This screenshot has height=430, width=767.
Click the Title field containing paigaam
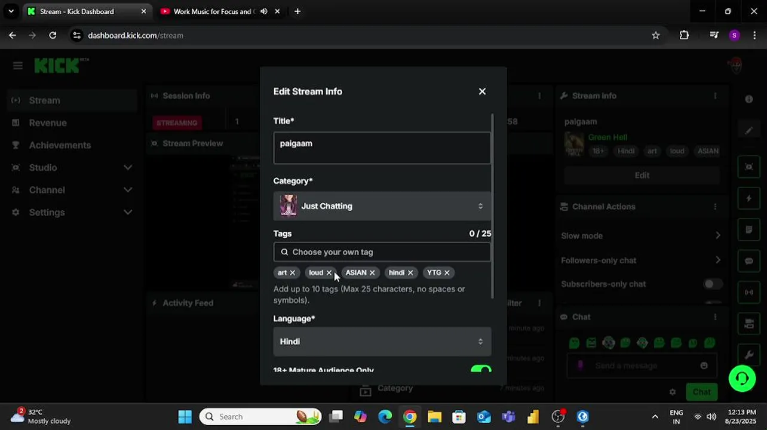pyautogui.click(x=382, y=148)
